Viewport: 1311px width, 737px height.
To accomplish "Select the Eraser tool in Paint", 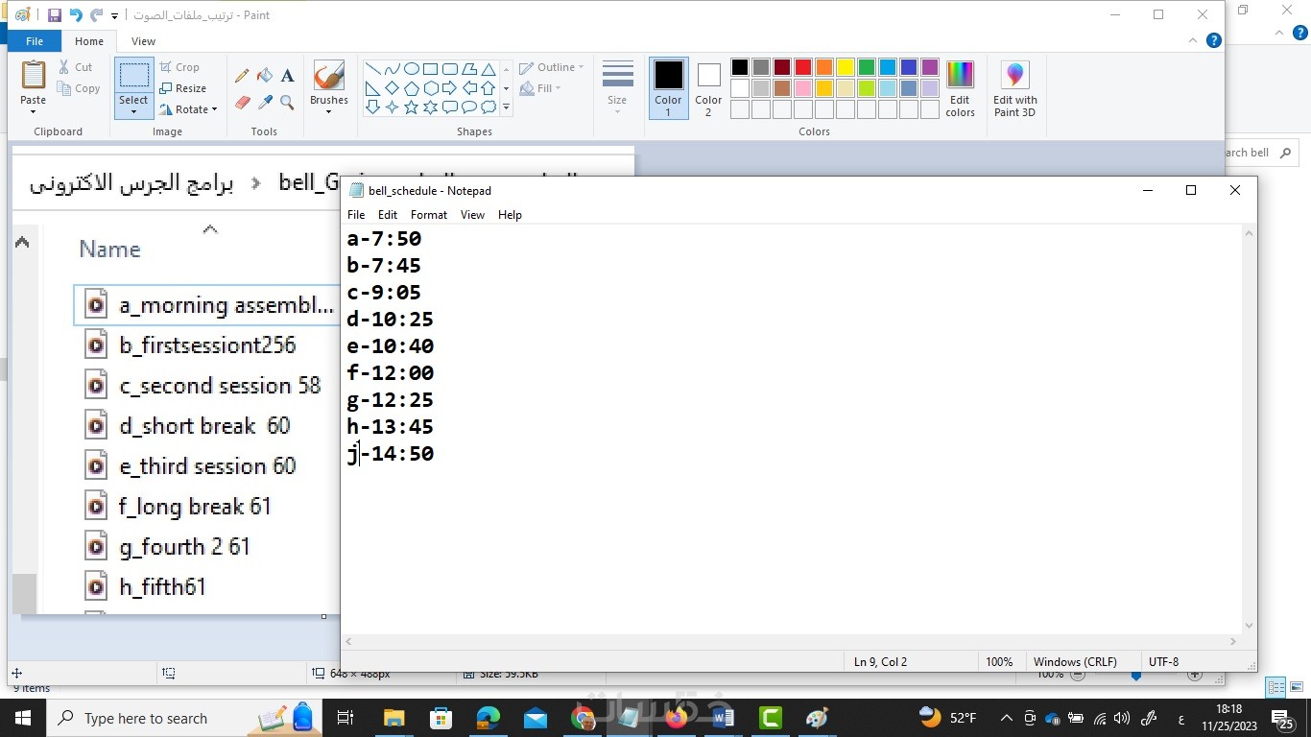I will click(242, 102).
